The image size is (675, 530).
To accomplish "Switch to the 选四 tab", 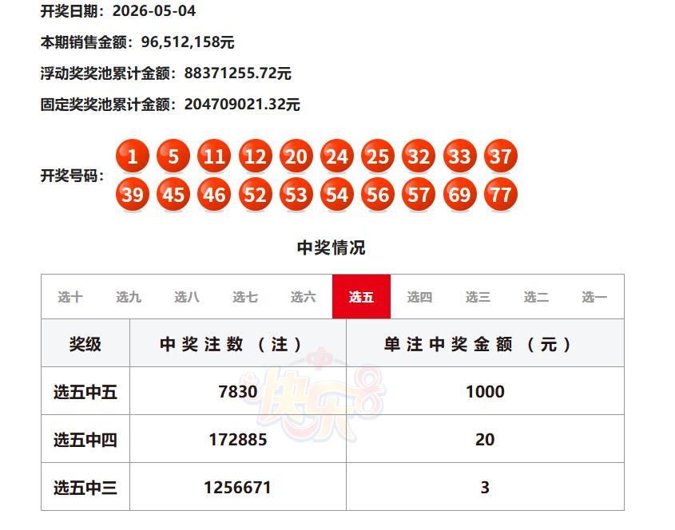I will coord(419,297).
